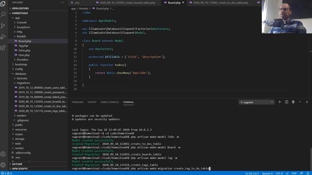
Task: Split the terminal panel
Action: pos(287,102)
